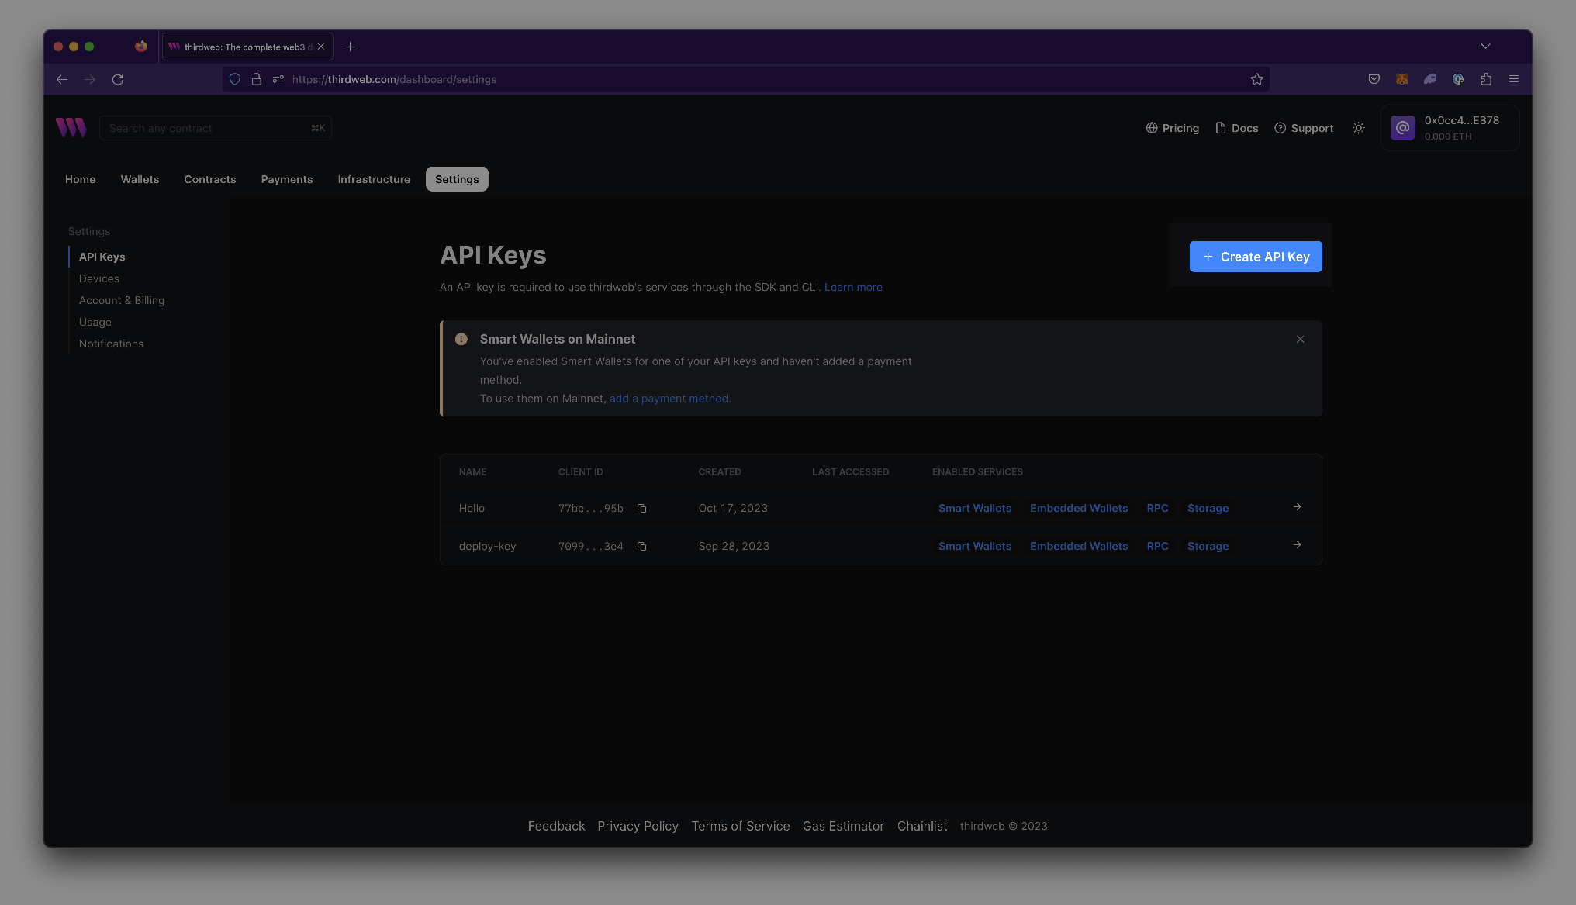The image size is (1576, 905).
Task: Click the add a payment method link
Action: coord(669,399)
